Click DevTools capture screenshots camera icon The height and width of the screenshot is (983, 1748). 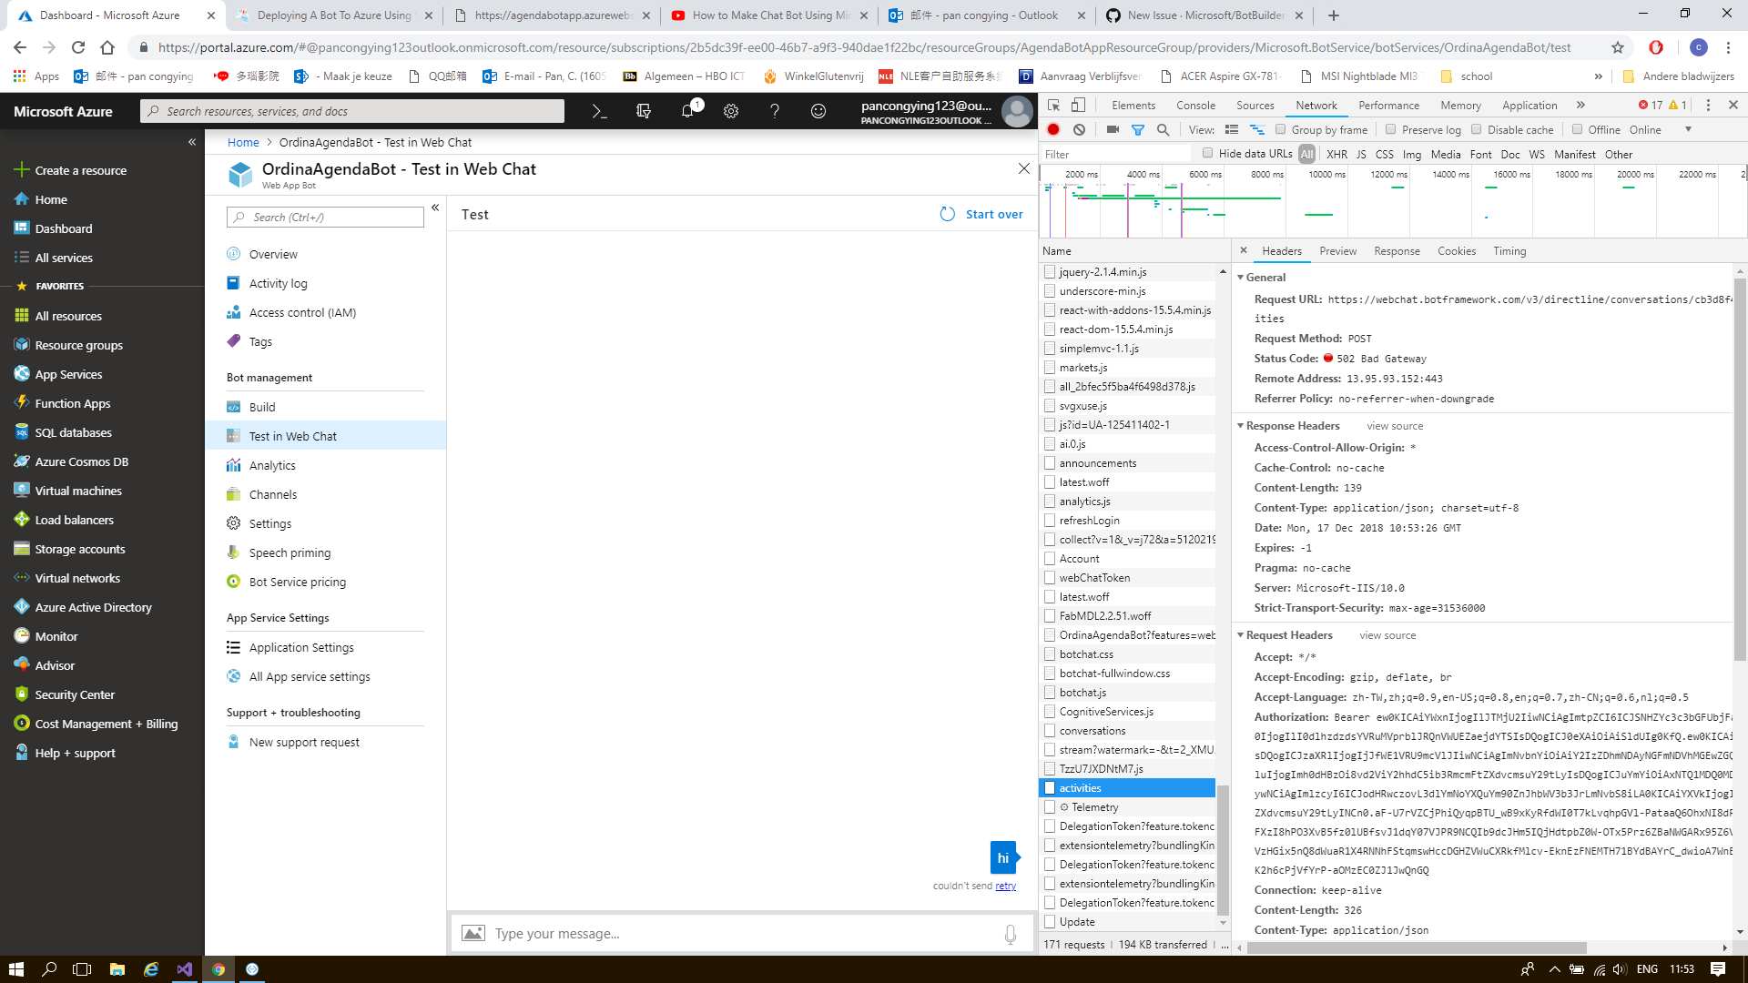click(1113, 130)
